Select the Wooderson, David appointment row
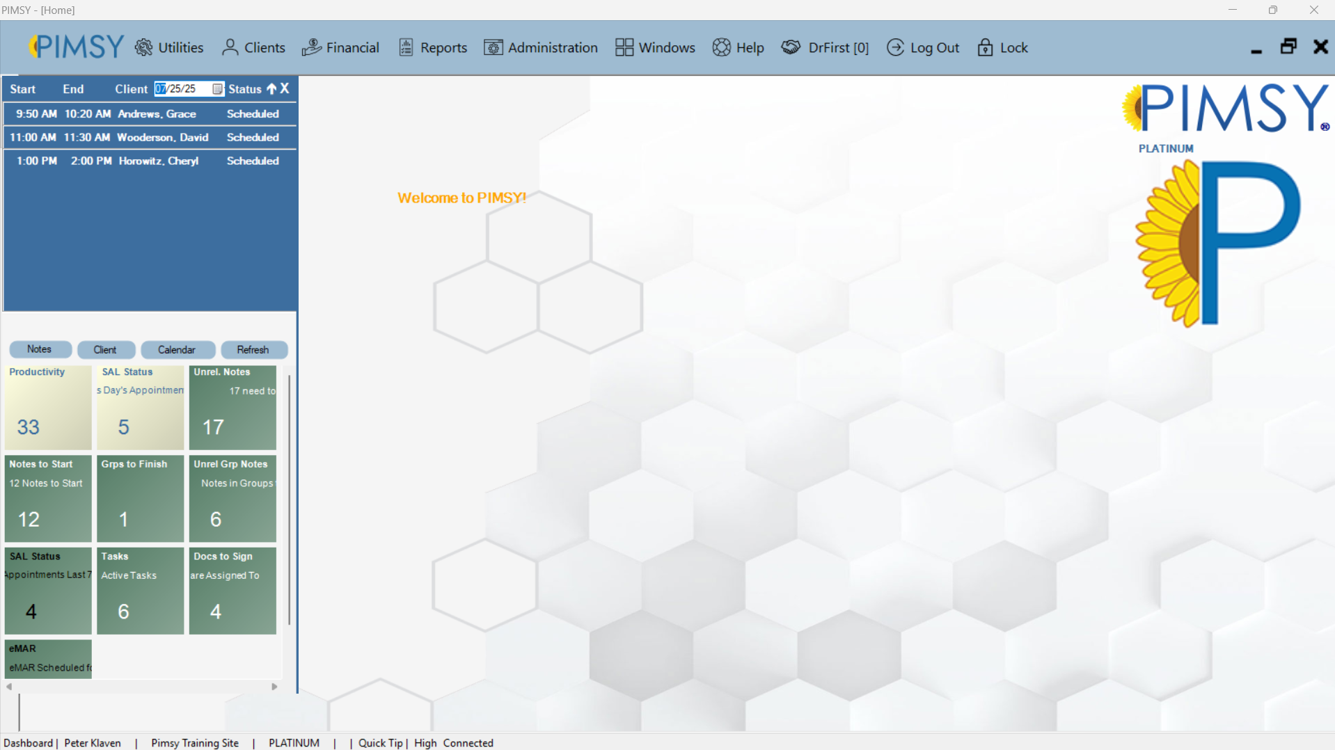The image size is (1335, 750). (149, 137)
